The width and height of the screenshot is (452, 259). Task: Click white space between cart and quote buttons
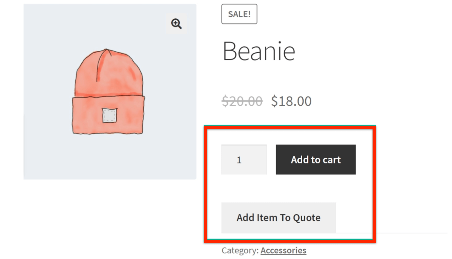point(288,188)
